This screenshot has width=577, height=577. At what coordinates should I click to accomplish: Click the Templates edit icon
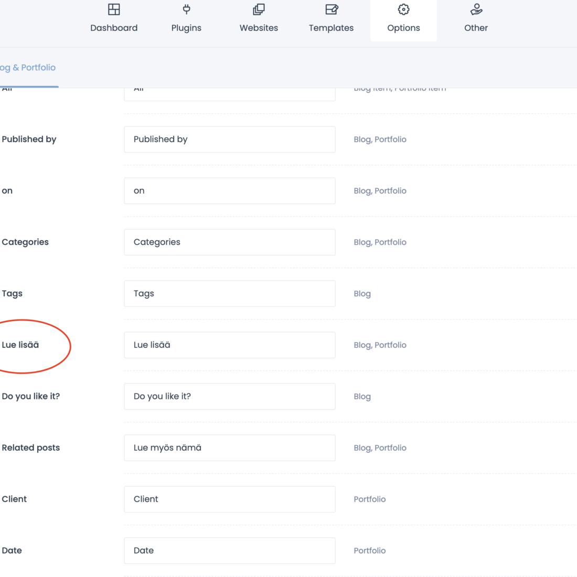(331, 9)
